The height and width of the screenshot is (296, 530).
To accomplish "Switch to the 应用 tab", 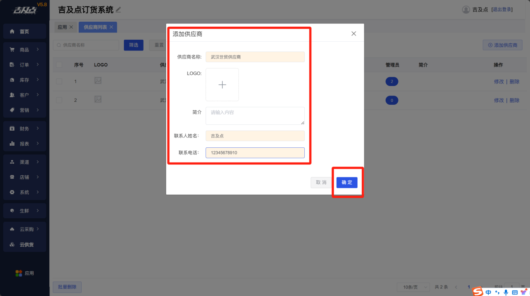I will click(62, 27).
